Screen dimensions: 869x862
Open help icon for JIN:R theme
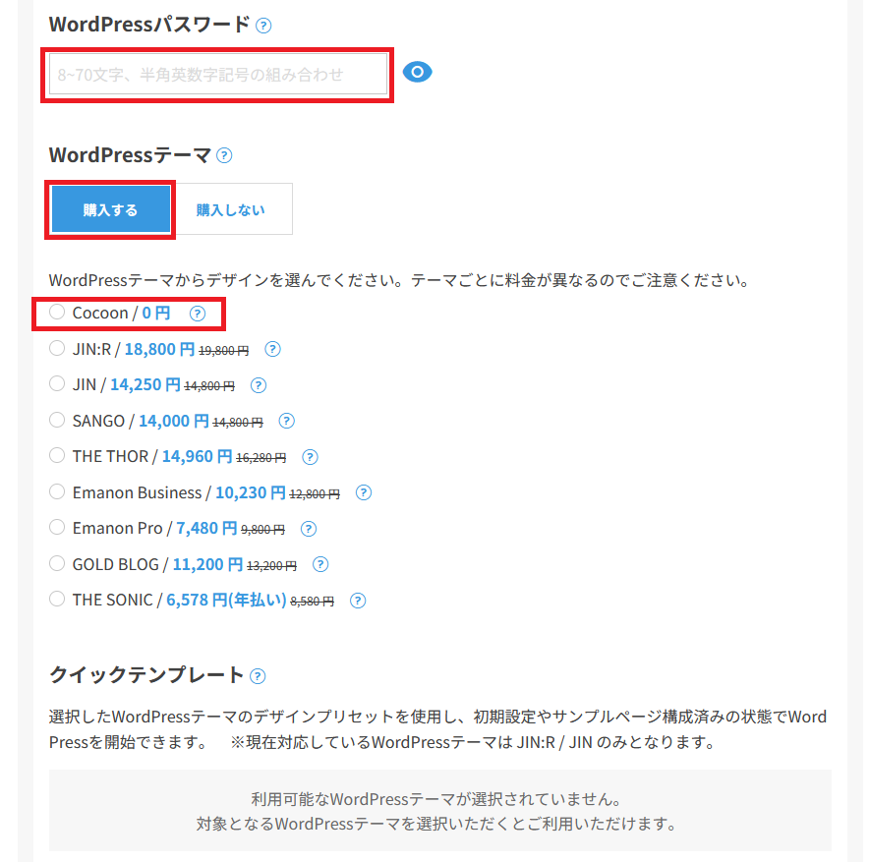click(x=272, y=350)
